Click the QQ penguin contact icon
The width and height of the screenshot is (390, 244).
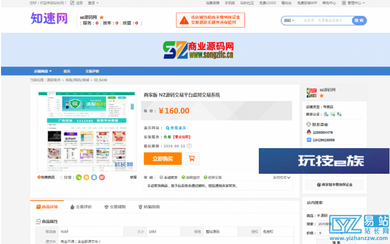pos(309,132)
